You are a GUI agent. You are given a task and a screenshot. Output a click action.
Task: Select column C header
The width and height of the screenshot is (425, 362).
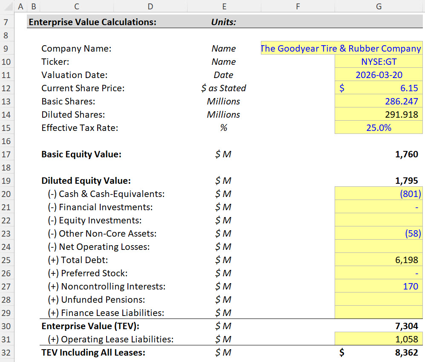[x=77, y=6]
